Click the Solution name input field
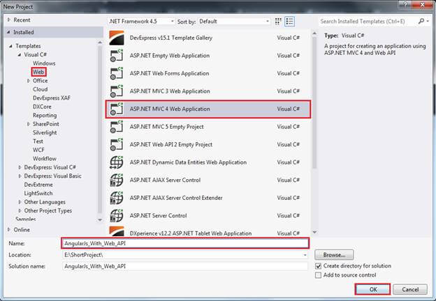 point(185,266)
